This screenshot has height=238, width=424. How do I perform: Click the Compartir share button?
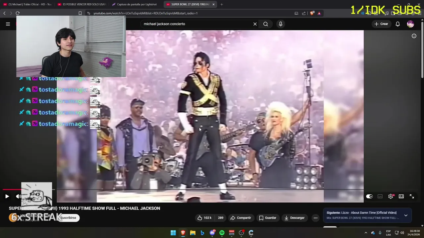[241, 218]
